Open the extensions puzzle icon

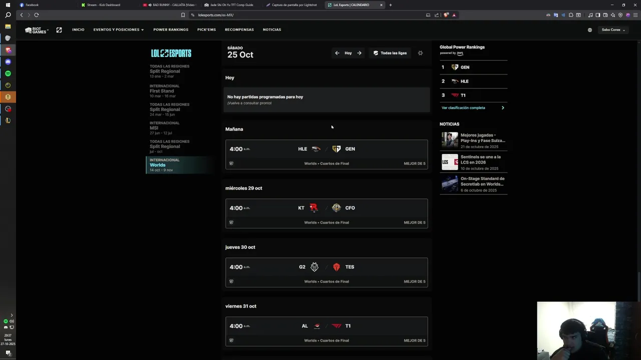pyautogui.click(x=570, y=15)
